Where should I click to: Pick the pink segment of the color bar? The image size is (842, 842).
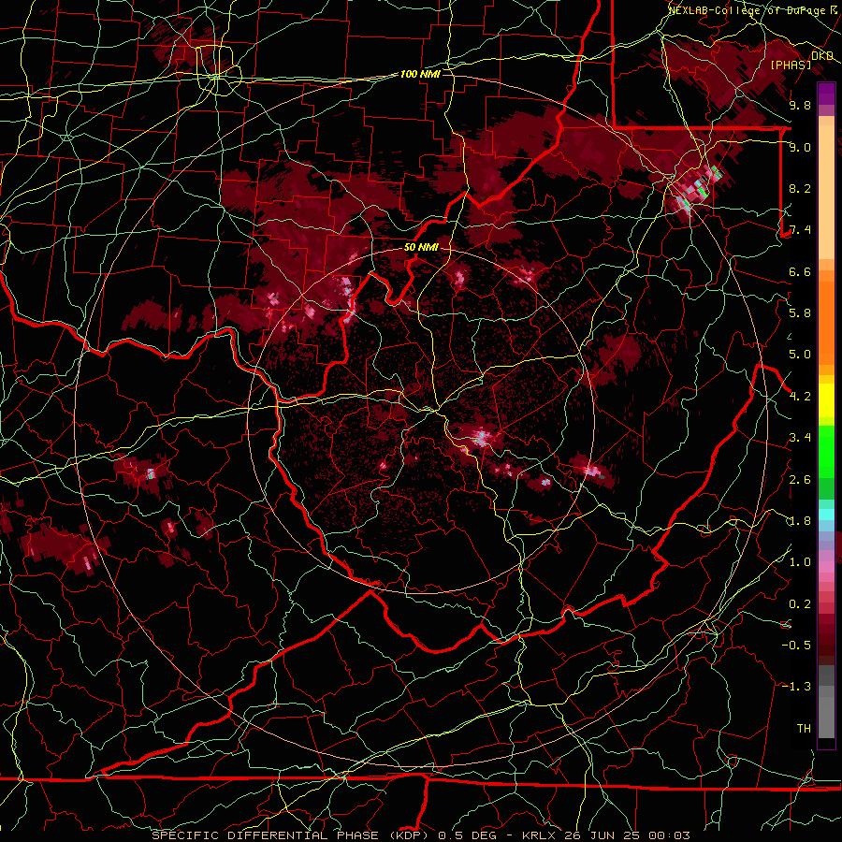826,567
